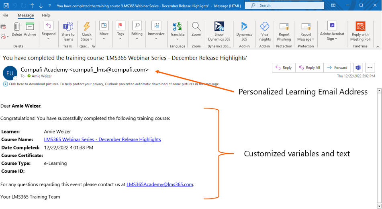Open Viva Insights add-in

[264, 27]
